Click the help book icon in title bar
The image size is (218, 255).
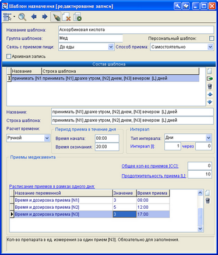186,6
